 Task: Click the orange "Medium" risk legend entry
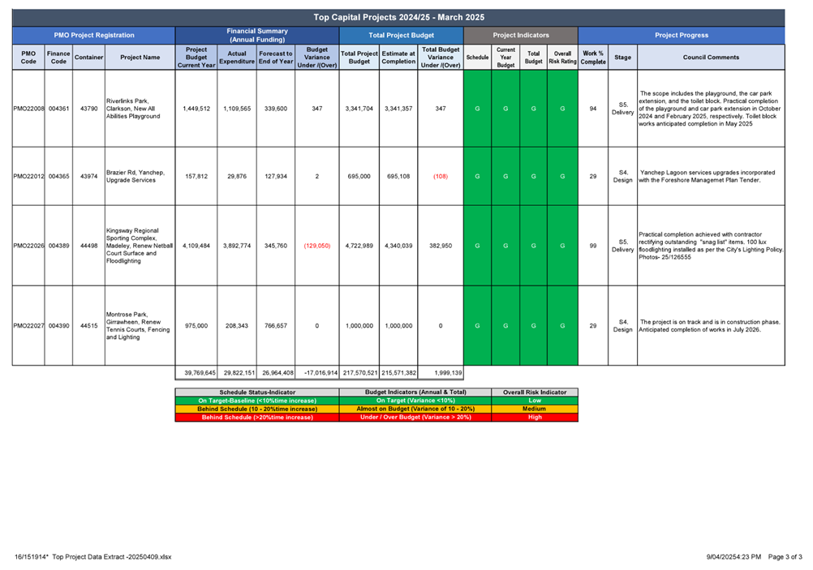[535, 409]
